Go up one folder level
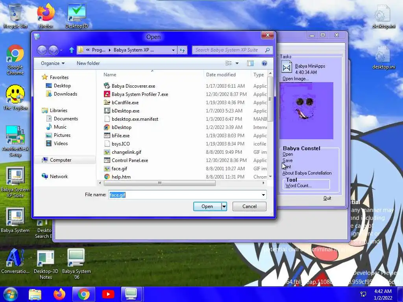 pyautogui.click(x=72, y=50)
